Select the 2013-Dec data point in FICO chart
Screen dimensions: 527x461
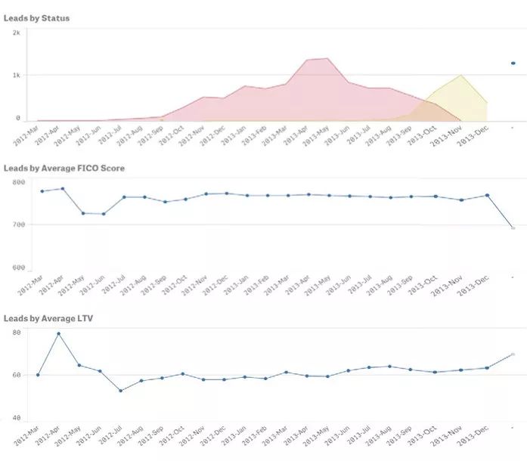(488, 195)
